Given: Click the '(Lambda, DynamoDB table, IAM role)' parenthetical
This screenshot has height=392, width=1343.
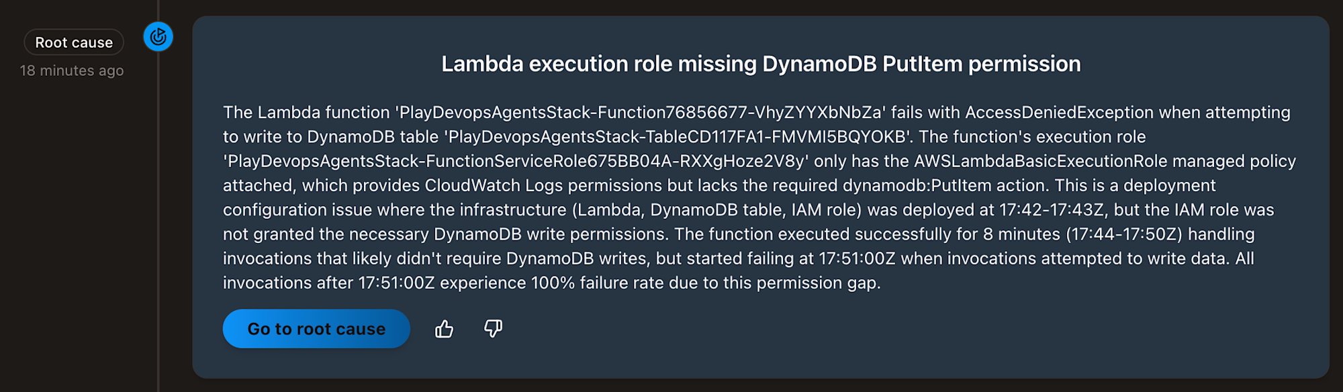Looking at the screenshot, I should click(x=716, y=210).
